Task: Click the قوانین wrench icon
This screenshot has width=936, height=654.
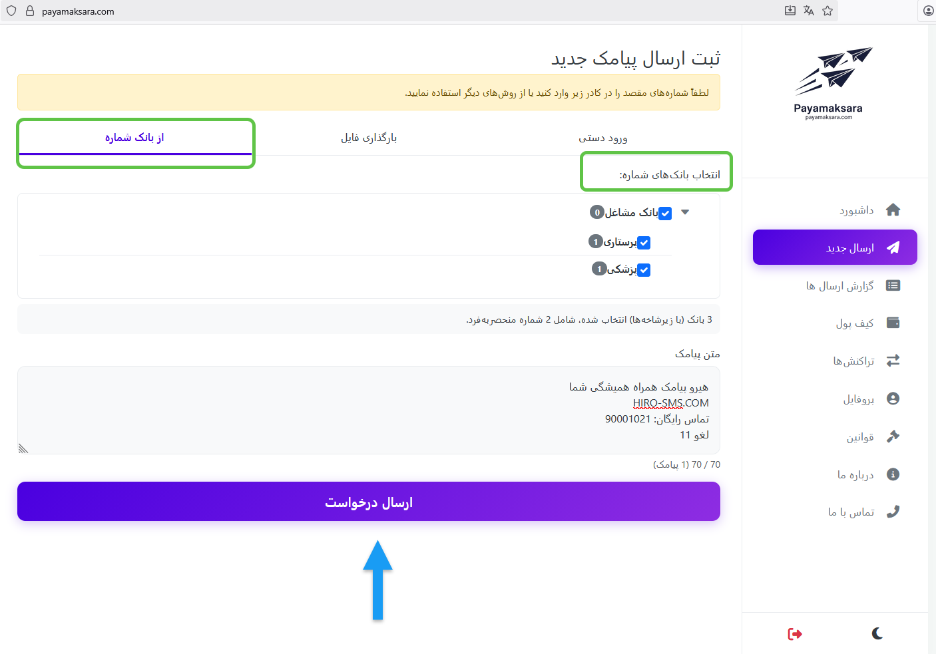Action: 893,436
